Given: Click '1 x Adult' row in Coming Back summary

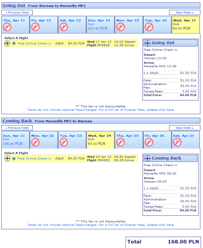Looking at the screenshot, I should coord(170,188).
